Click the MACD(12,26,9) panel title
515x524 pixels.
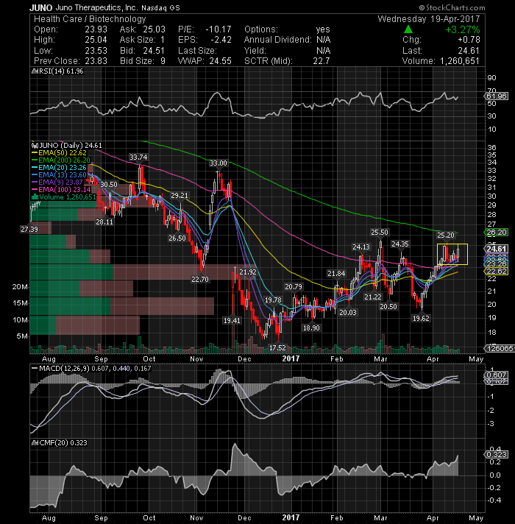(x=94, y=368)
